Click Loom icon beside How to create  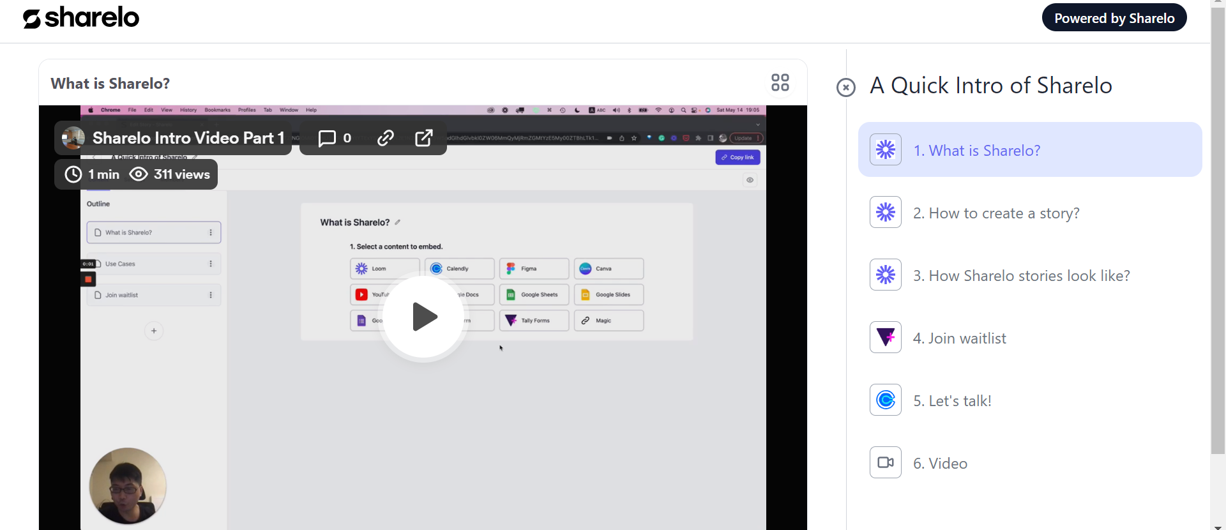click(x=886, y=212)
